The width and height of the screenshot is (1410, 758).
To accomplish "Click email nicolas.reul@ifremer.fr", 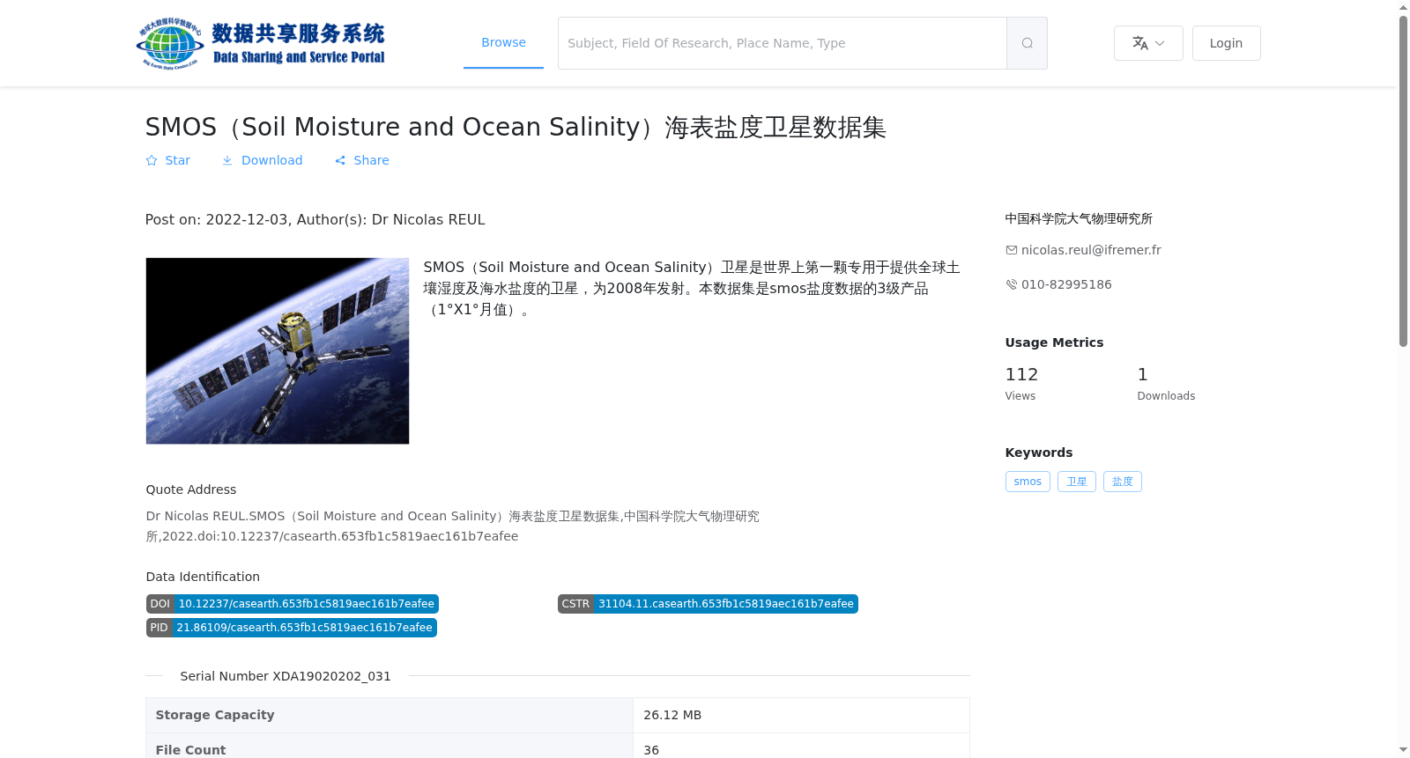I will [x=1091, y=250].
